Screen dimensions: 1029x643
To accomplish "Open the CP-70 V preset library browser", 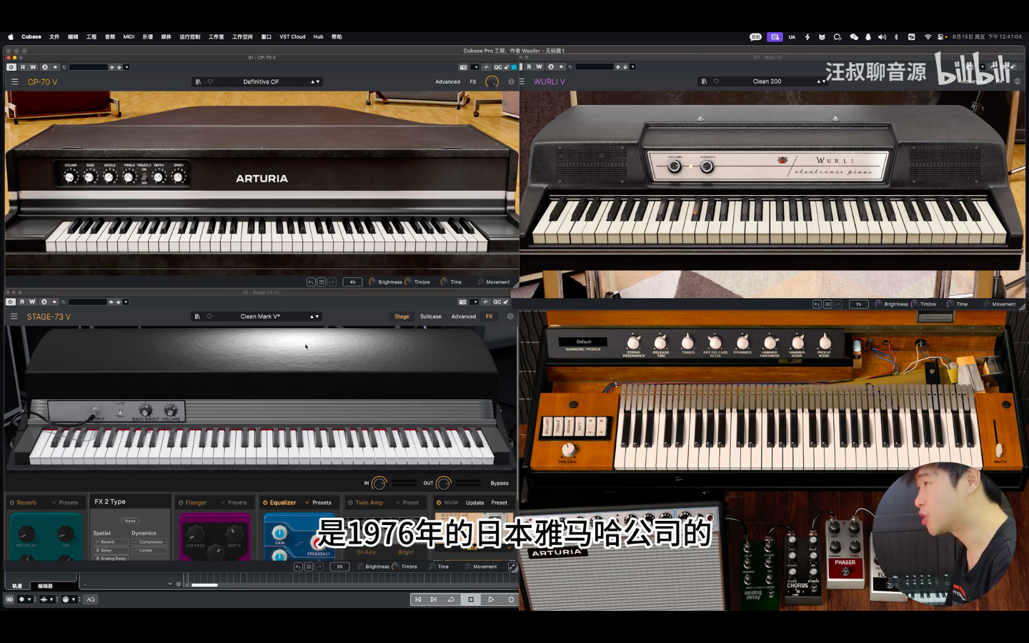I will pos(198,81).
